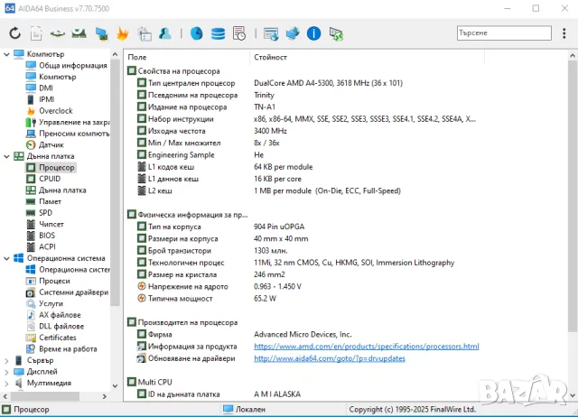Select the L2 кеш row
Screen dimensions: 578x417
pos(269,190)
